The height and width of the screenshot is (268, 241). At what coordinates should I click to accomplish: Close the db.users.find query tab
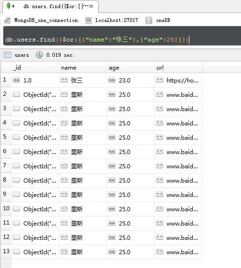coord(91,6)
